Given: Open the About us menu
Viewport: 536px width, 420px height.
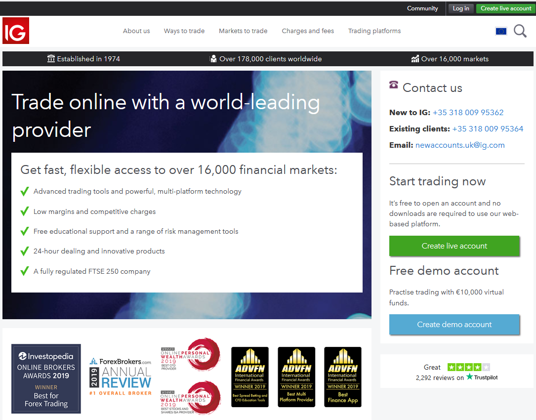Looking at the screenshot, I should pyautogui.click(x=136, y=31).
